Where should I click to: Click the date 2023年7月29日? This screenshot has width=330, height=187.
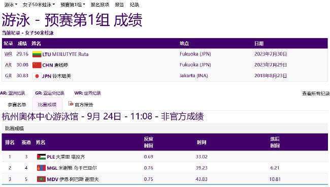pyautogui.click(x=271, y=65)
